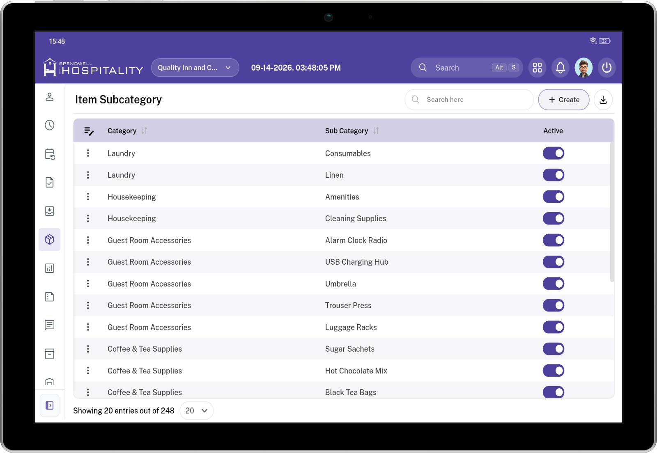Open the clock history sidebar icon

[50, 125]
